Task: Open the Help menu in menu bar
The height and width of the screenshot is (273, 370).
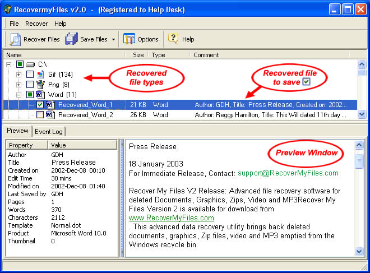Action: click(x=61, y=24)
